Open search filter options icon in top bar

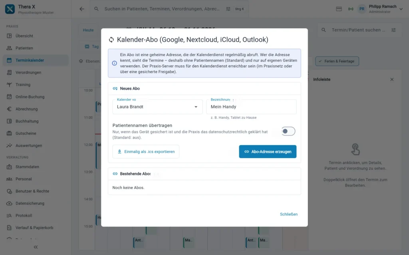coord(228,9)
